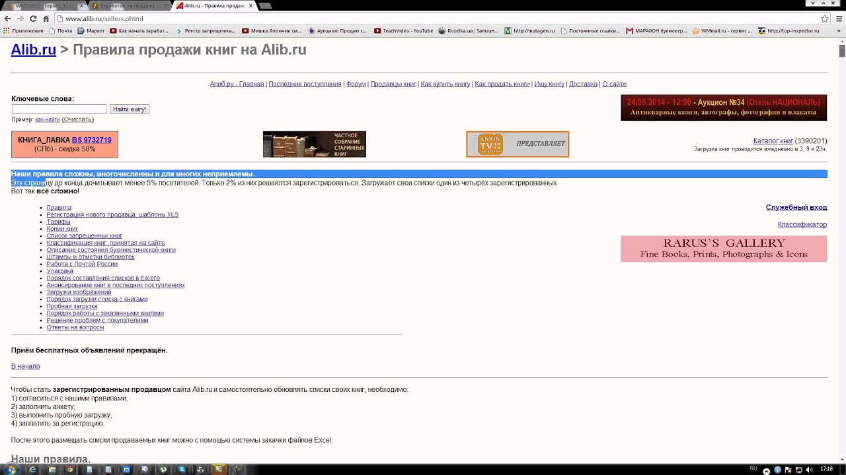This screenshot has height=475, width=846.
Task: Open Алиб.ру - Главная nav link
Action: 237,84
